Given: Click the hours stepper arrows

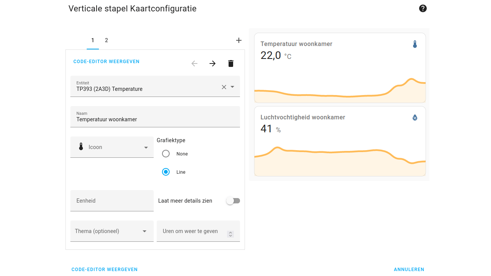Looking at the screenshot, I should pyautogui.click(x=230, y=234).
